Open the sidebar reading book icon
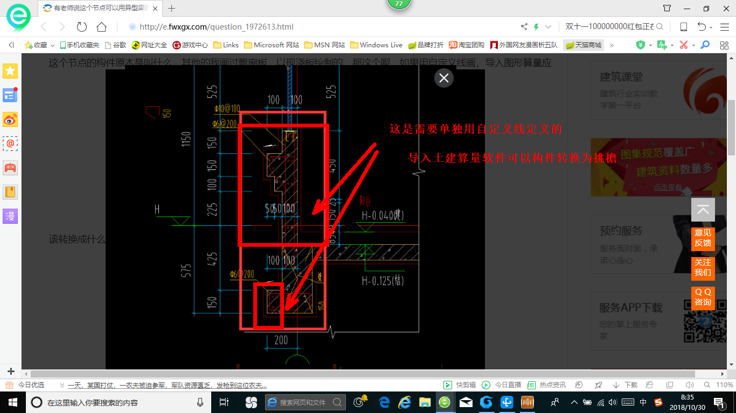 point(10,192)
